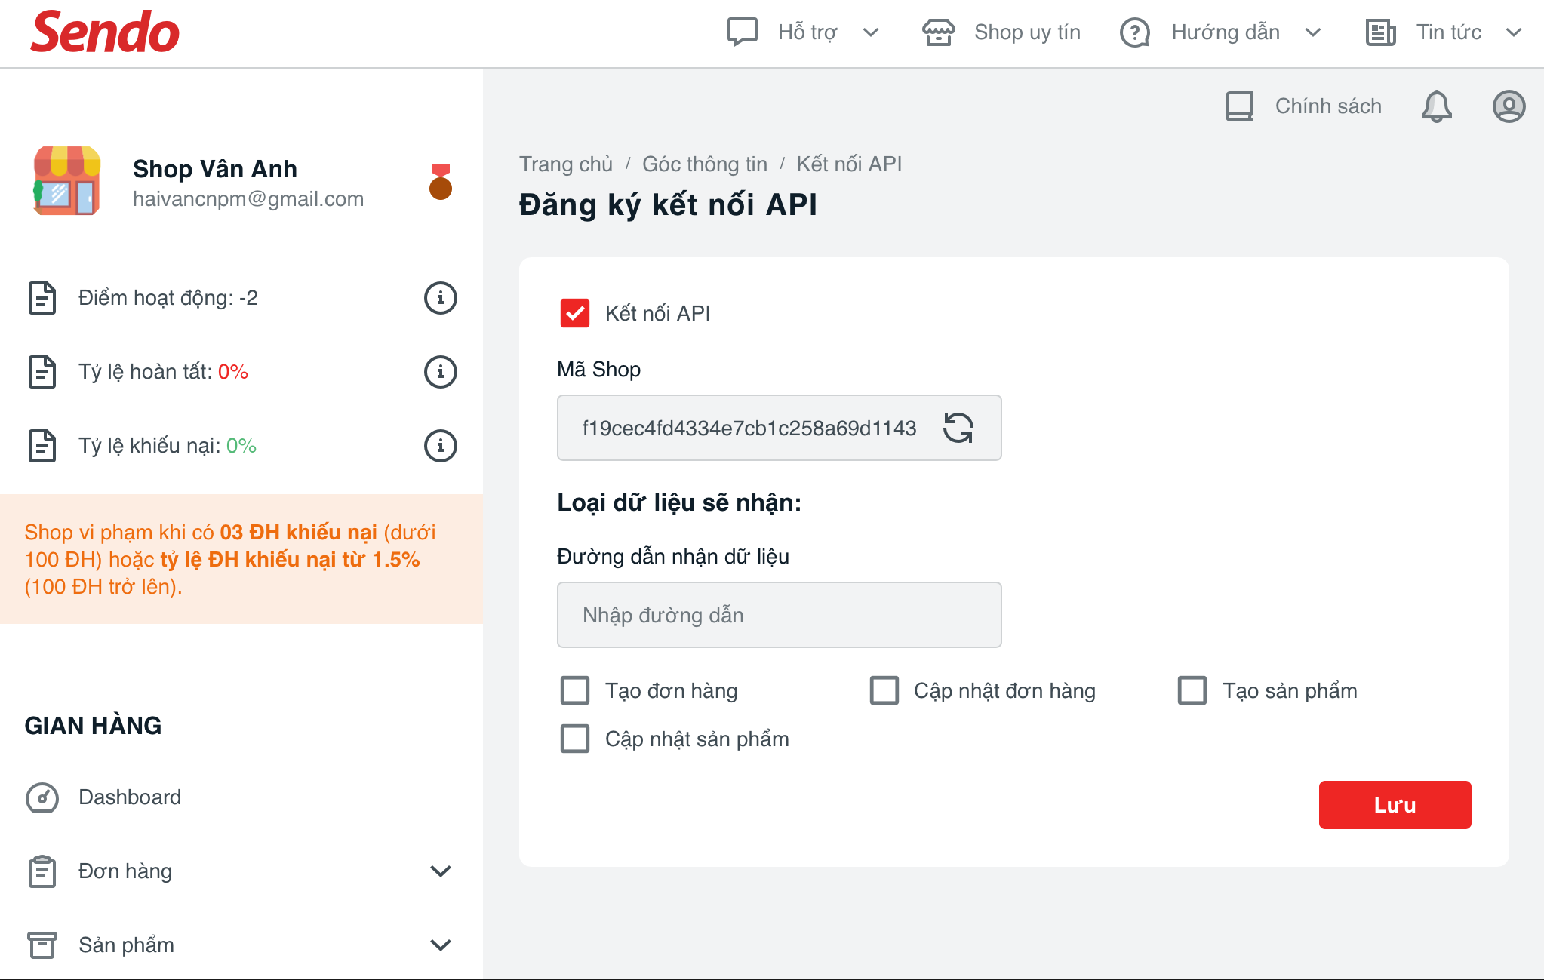1544x980 pixels.
Task: Click the info icon beside Tỷ lệ khiếu nại
Action: (x=440, y=446)
